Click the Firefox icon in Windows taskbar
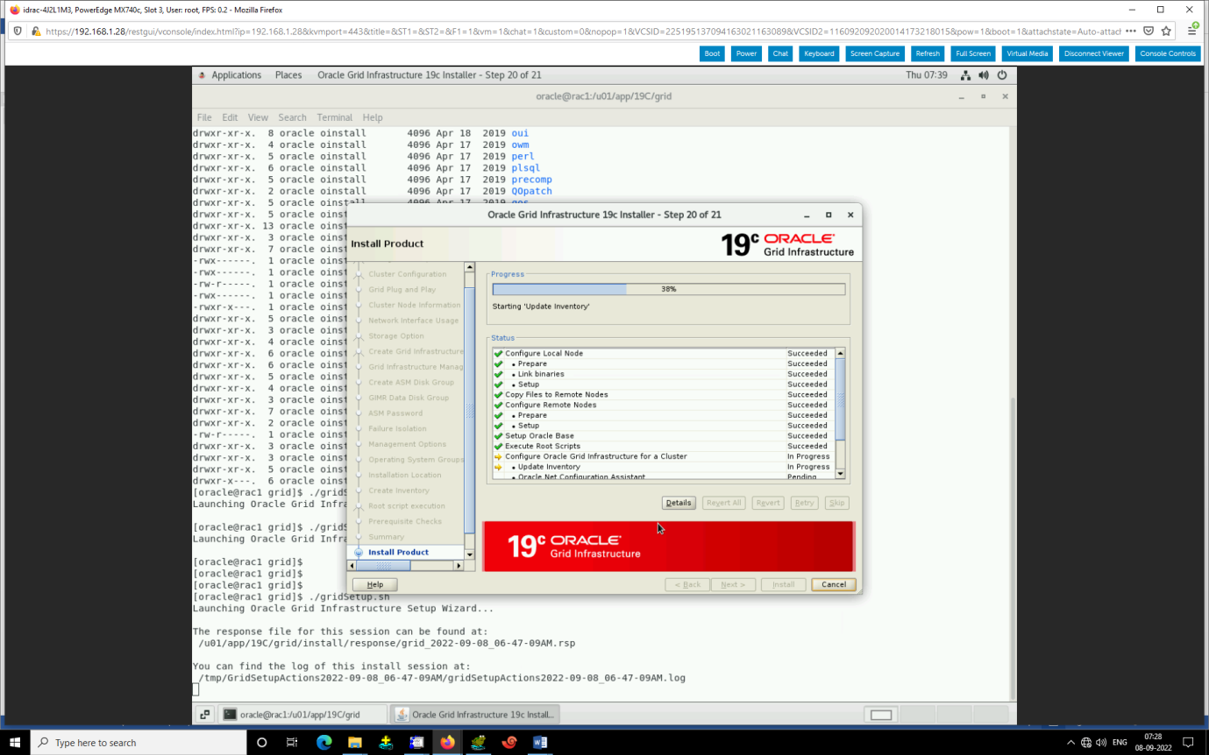 click(x=447, y=742)
